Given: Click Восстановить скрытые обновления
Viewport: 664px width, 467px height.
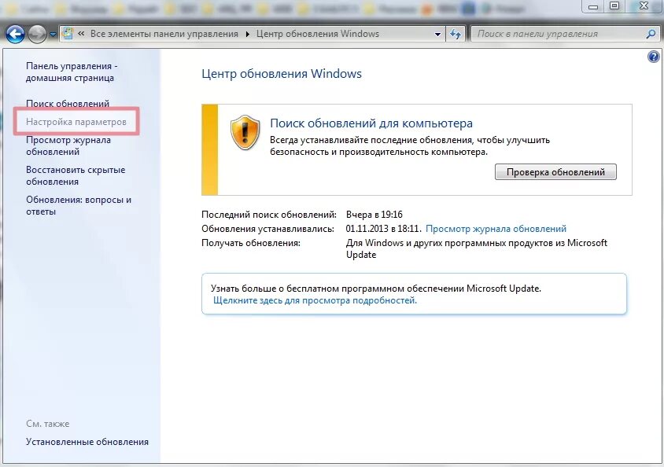Looking at the screenshot, I should coord(76,175).
